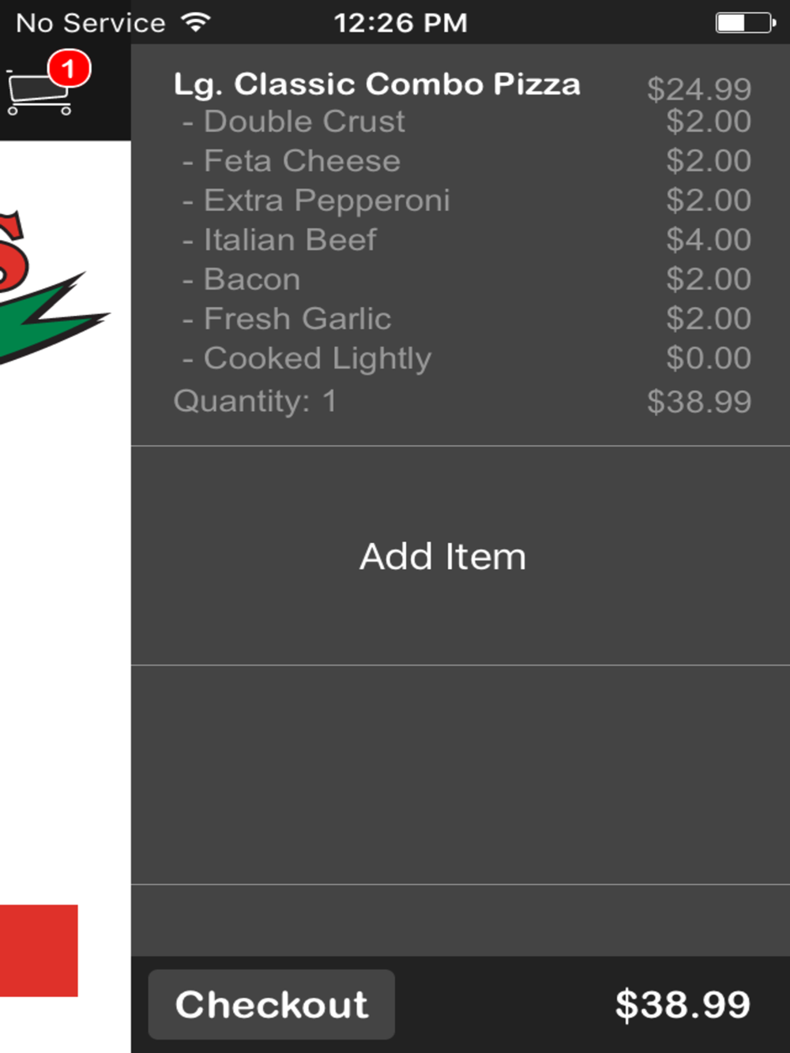Tap the $38.99 order total in the footer
Image resolution: width=790 pixels, height=1053 pixels.
click(683, 1004)
